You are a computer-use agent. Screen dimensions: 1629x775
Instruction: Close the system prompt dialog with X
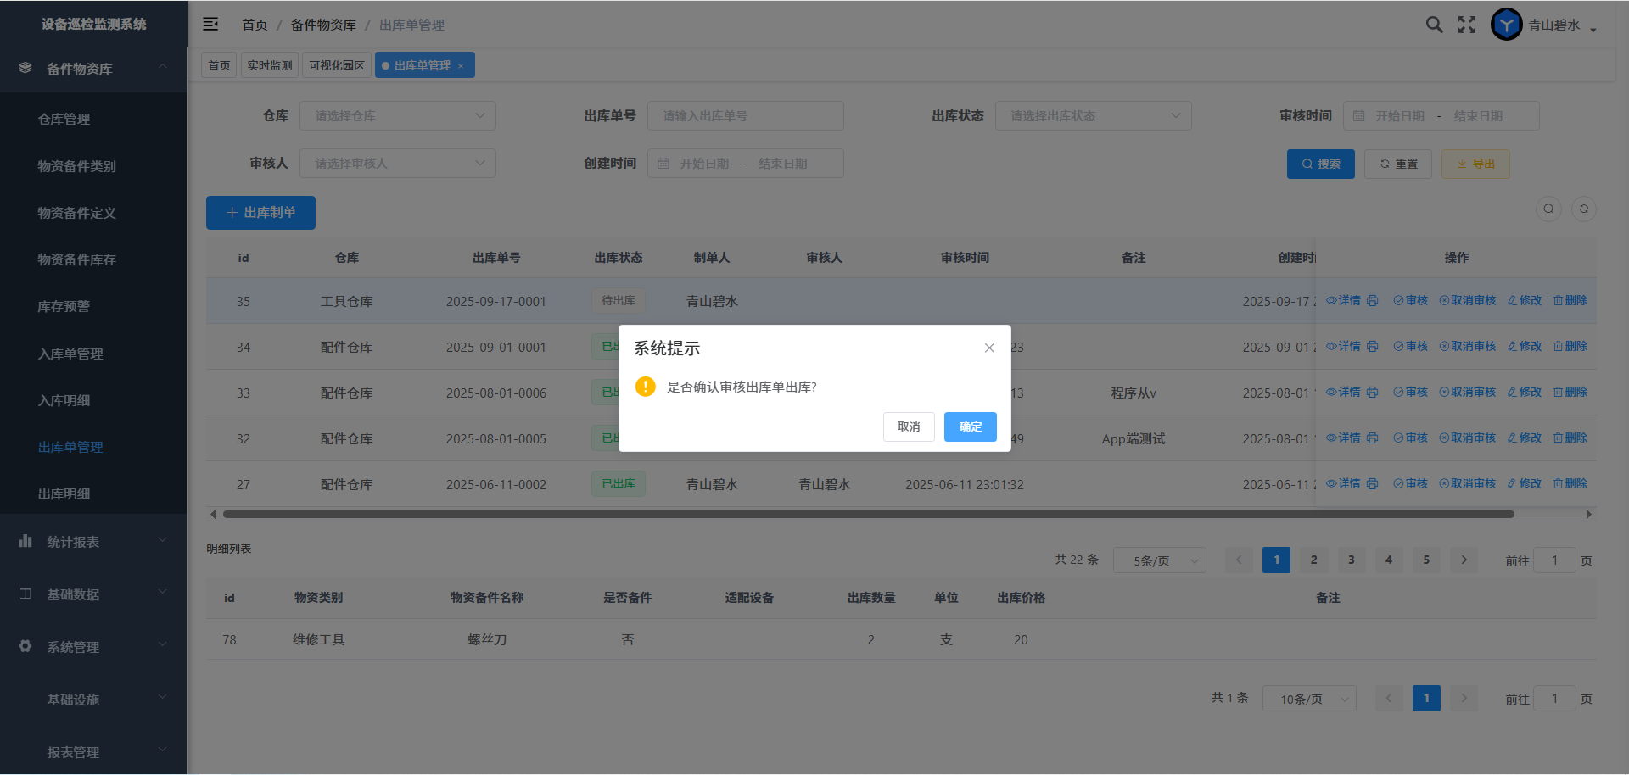pos(989,348)
